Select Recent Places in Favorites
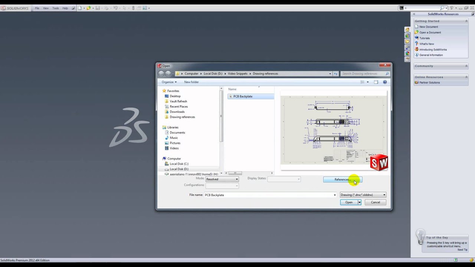The height and width of the screenshot is (267, 475). pos(179,106)
